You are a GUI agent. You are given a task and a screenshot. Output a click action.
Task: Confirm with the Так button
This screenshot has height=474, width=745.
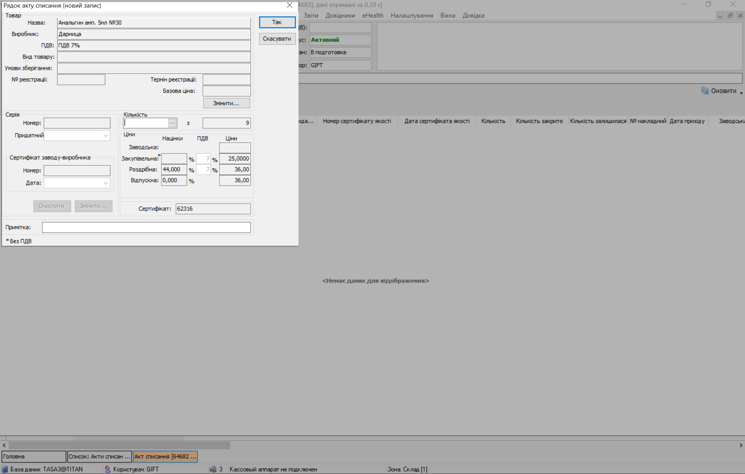pyautogui.click(x=277, y=22)
